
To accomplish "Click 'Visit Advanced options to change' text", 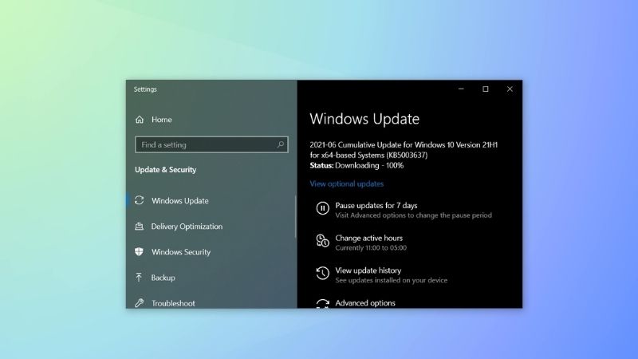I will [x=413, y=215].
